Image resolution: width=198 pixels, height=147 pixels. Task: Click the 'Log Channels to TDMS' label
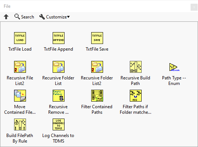point(58,138)
